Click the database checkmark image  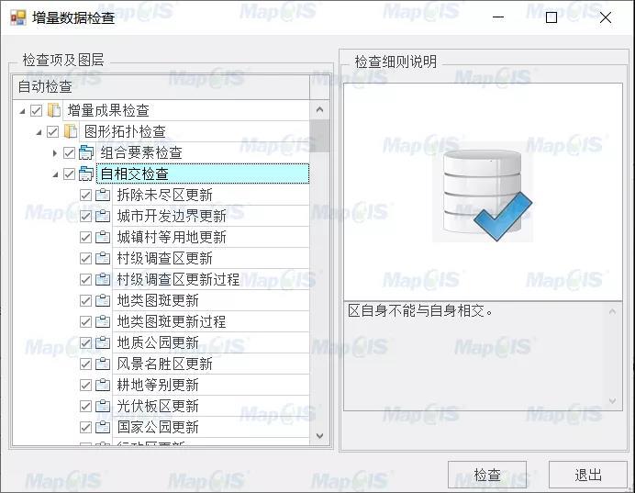pyautogui.click(x=482, y=195)
